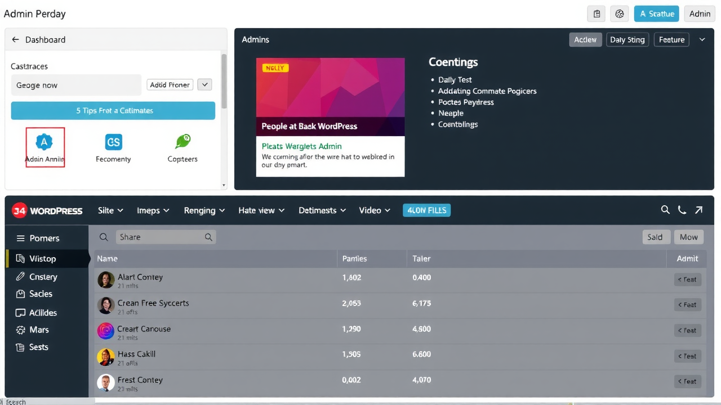Open the Site dropdown menu
This screenshot has width=721, height=405.
click(x=110, y=210)
